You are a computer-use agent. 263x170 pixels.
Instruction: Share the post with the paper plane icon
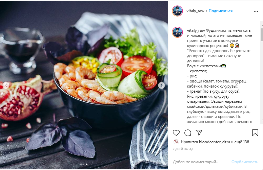point(199,132)
